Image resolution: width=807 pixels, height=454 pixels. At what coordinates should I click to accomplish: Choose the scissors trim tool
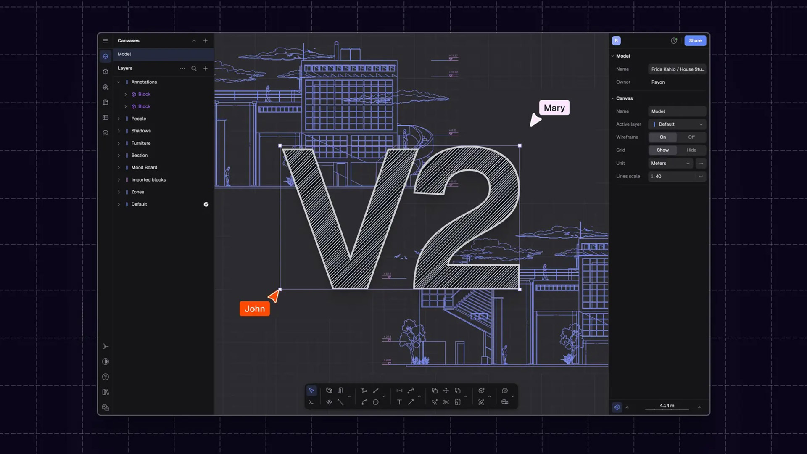446,402
